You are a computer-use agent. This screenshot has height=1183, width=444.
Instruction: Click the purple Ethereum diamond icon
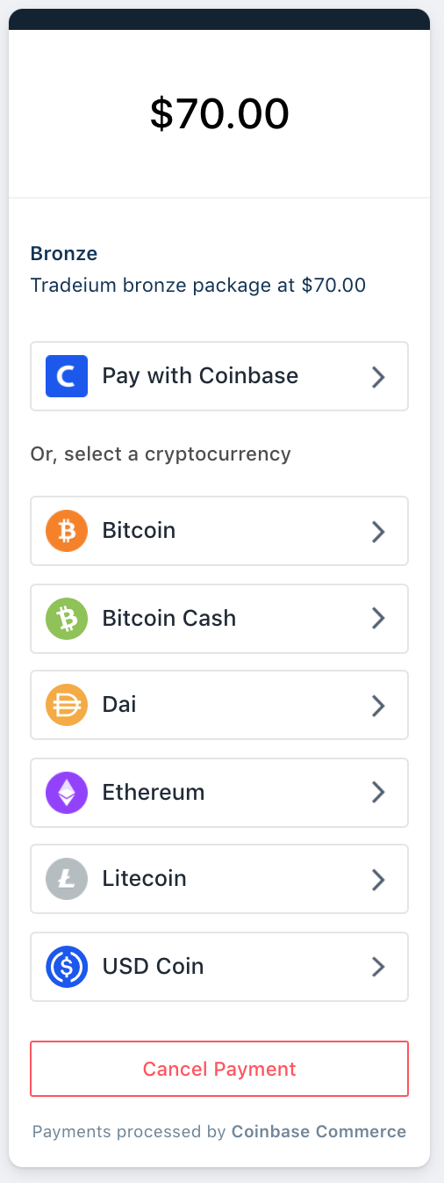coord(67,793)
